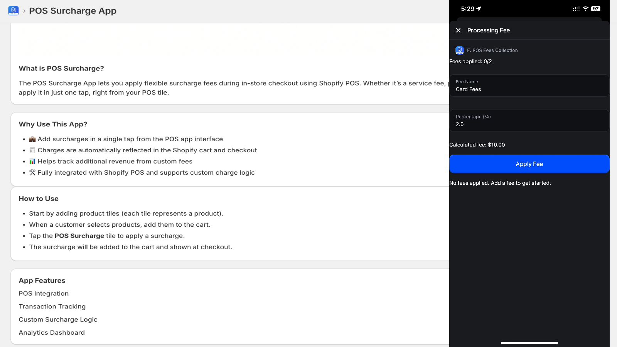Close the Processing Fee panel with X

click(458, 30)
